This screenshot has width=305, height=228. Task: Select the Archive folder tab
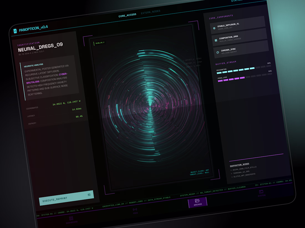click(x=197, y=202)
